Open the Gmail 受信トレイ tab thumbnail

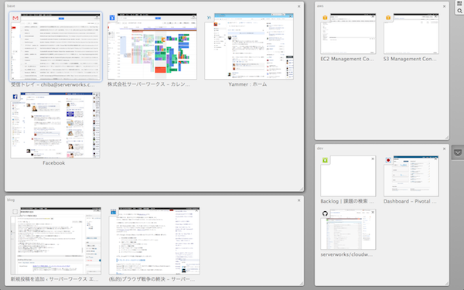coord(56,46)
